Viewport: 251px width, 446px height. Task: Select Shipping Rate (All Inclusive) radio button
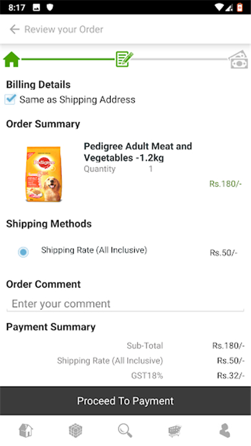point(23,252)
